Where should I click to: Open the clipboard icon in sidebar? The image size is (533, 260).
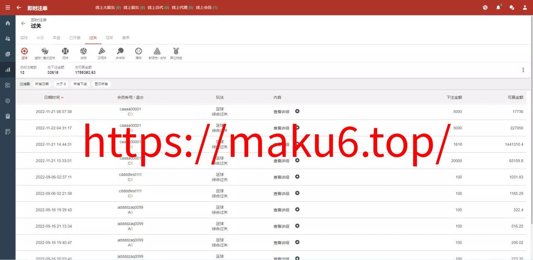click(x=7, y=116)
